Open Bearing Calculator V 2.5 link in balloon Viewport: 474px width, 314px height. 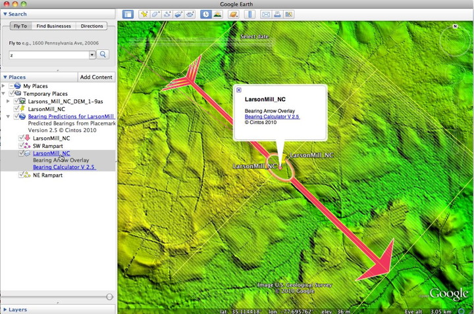tap(272, 116)
